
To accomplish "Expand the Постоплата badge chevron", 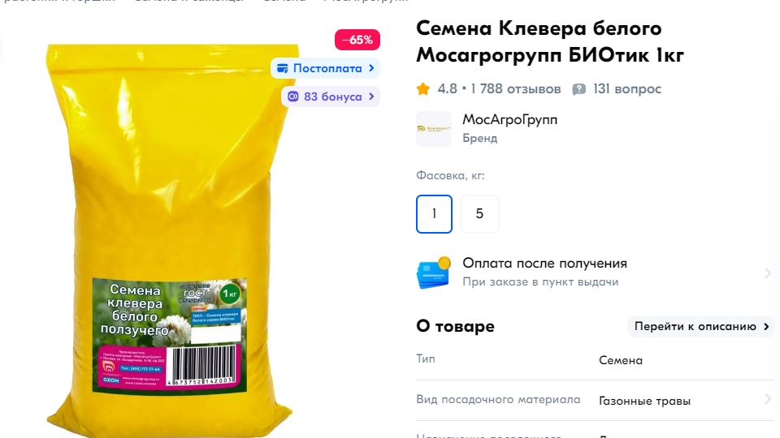I will click(371, 68).
